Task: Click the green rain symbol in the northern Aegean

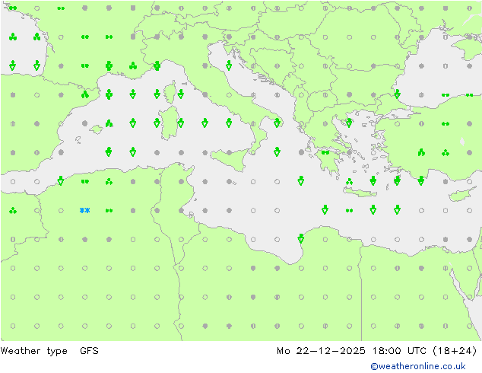Action: point(349,123)
